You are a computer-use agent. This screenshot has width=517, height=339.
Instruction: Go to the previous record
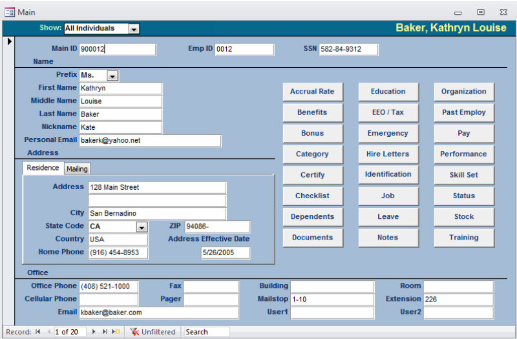(48, 332)
